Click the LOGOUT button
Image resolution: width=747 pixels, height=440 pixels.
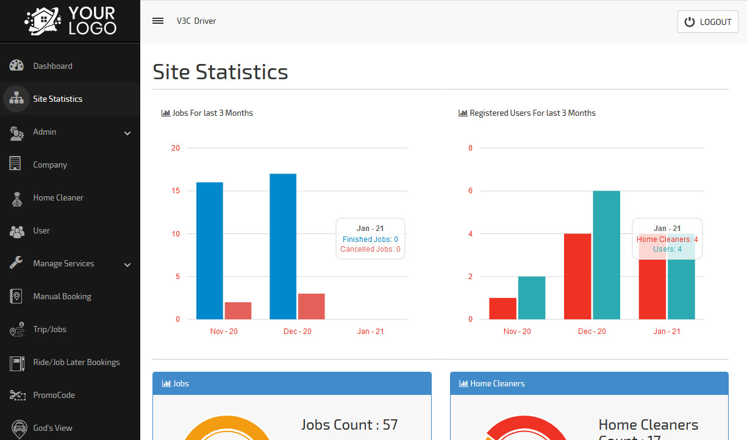coord(707,22)
